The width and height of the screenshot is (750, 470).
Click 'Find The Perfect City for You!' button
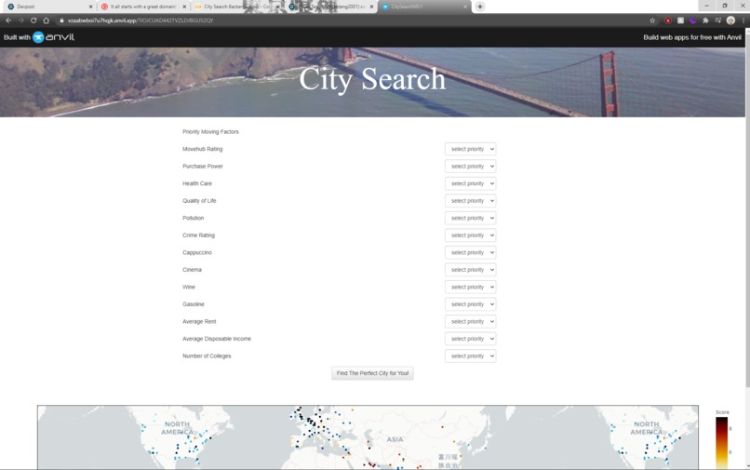point(372,373)
